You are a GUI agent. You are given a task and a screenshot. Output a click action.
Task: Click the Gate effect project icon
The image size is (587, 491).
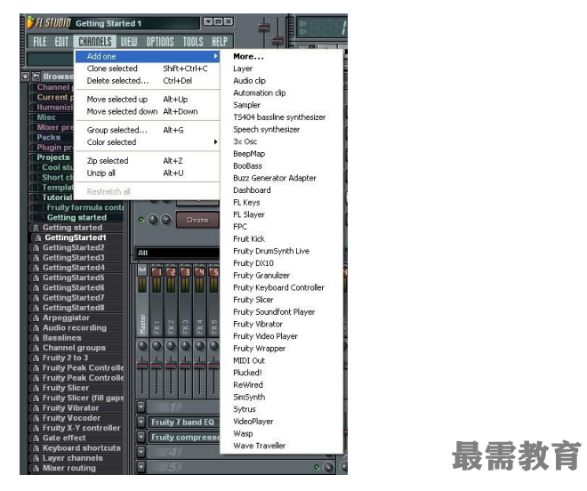pos(36,439)
